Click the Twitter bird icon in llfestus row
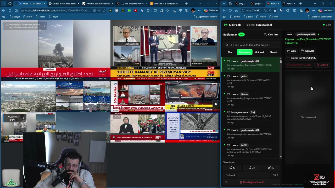The height and width of the screenshot is (188, 335). 228,94
